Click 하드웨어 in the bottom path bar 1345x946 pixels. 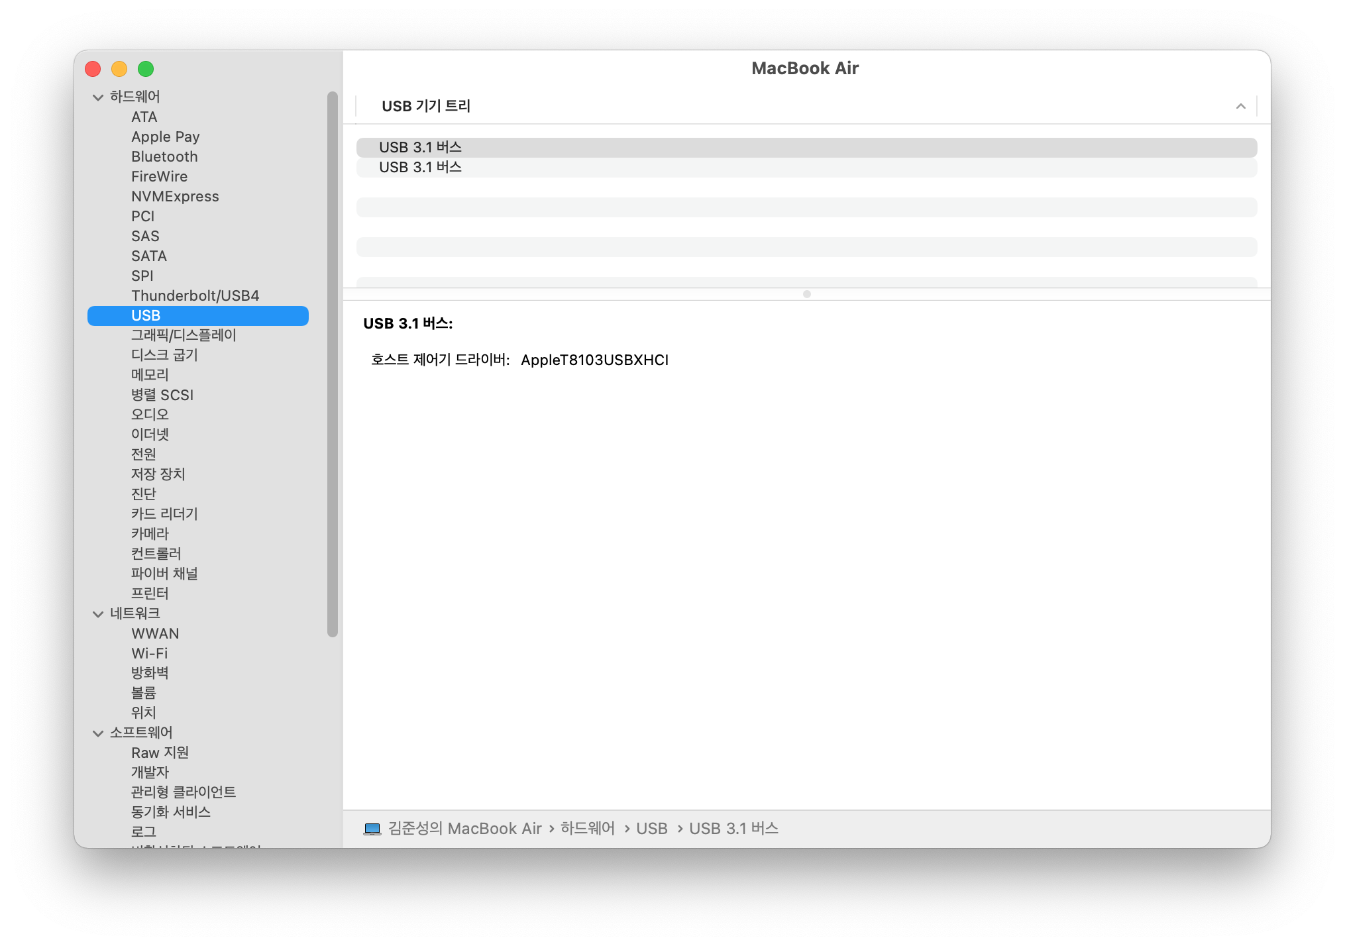click(587, 829)
